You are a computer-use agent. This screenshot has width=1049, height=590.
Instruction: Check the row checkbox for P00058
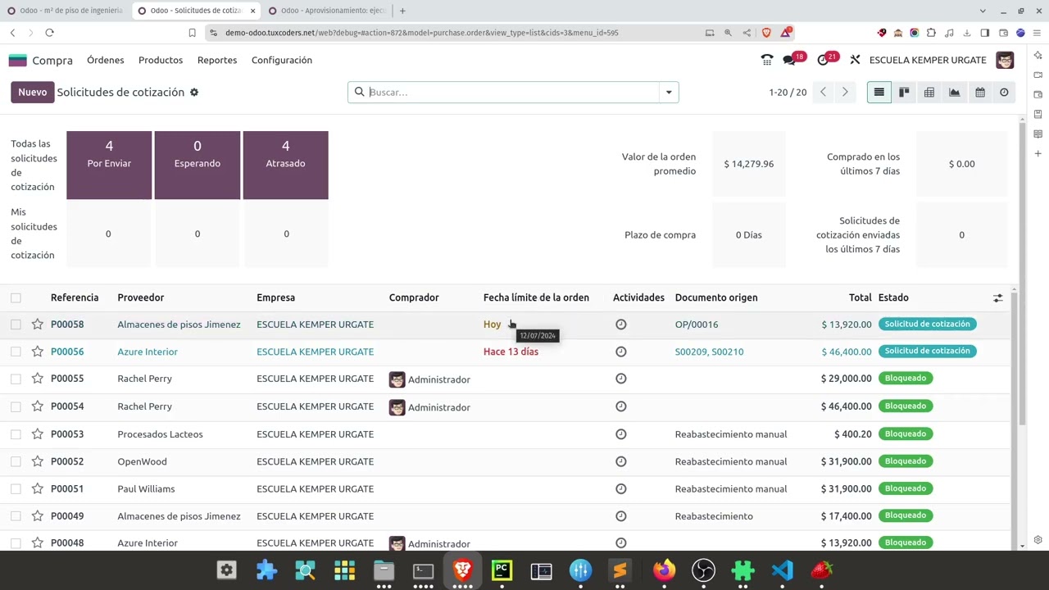click(x=16, y=324)
